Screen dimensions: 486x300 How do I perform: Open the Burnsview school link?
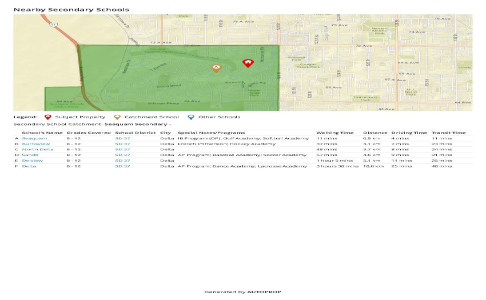36,144
